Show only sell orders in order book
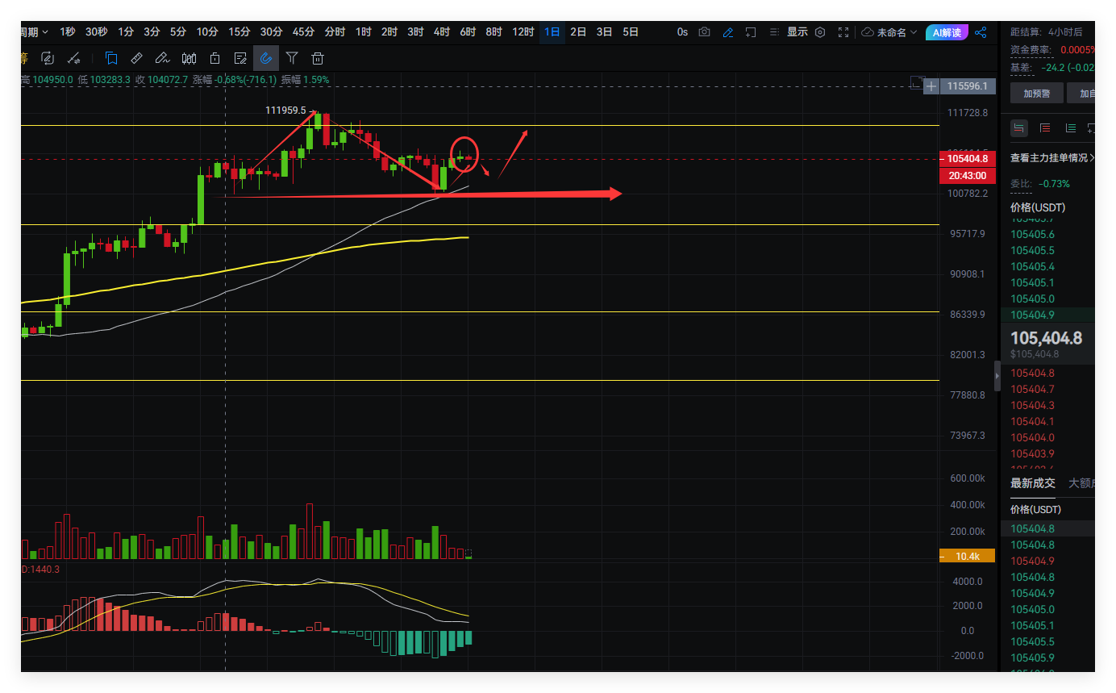The width and height of the screenshot is (1116, 693). tap(1045, 127)
